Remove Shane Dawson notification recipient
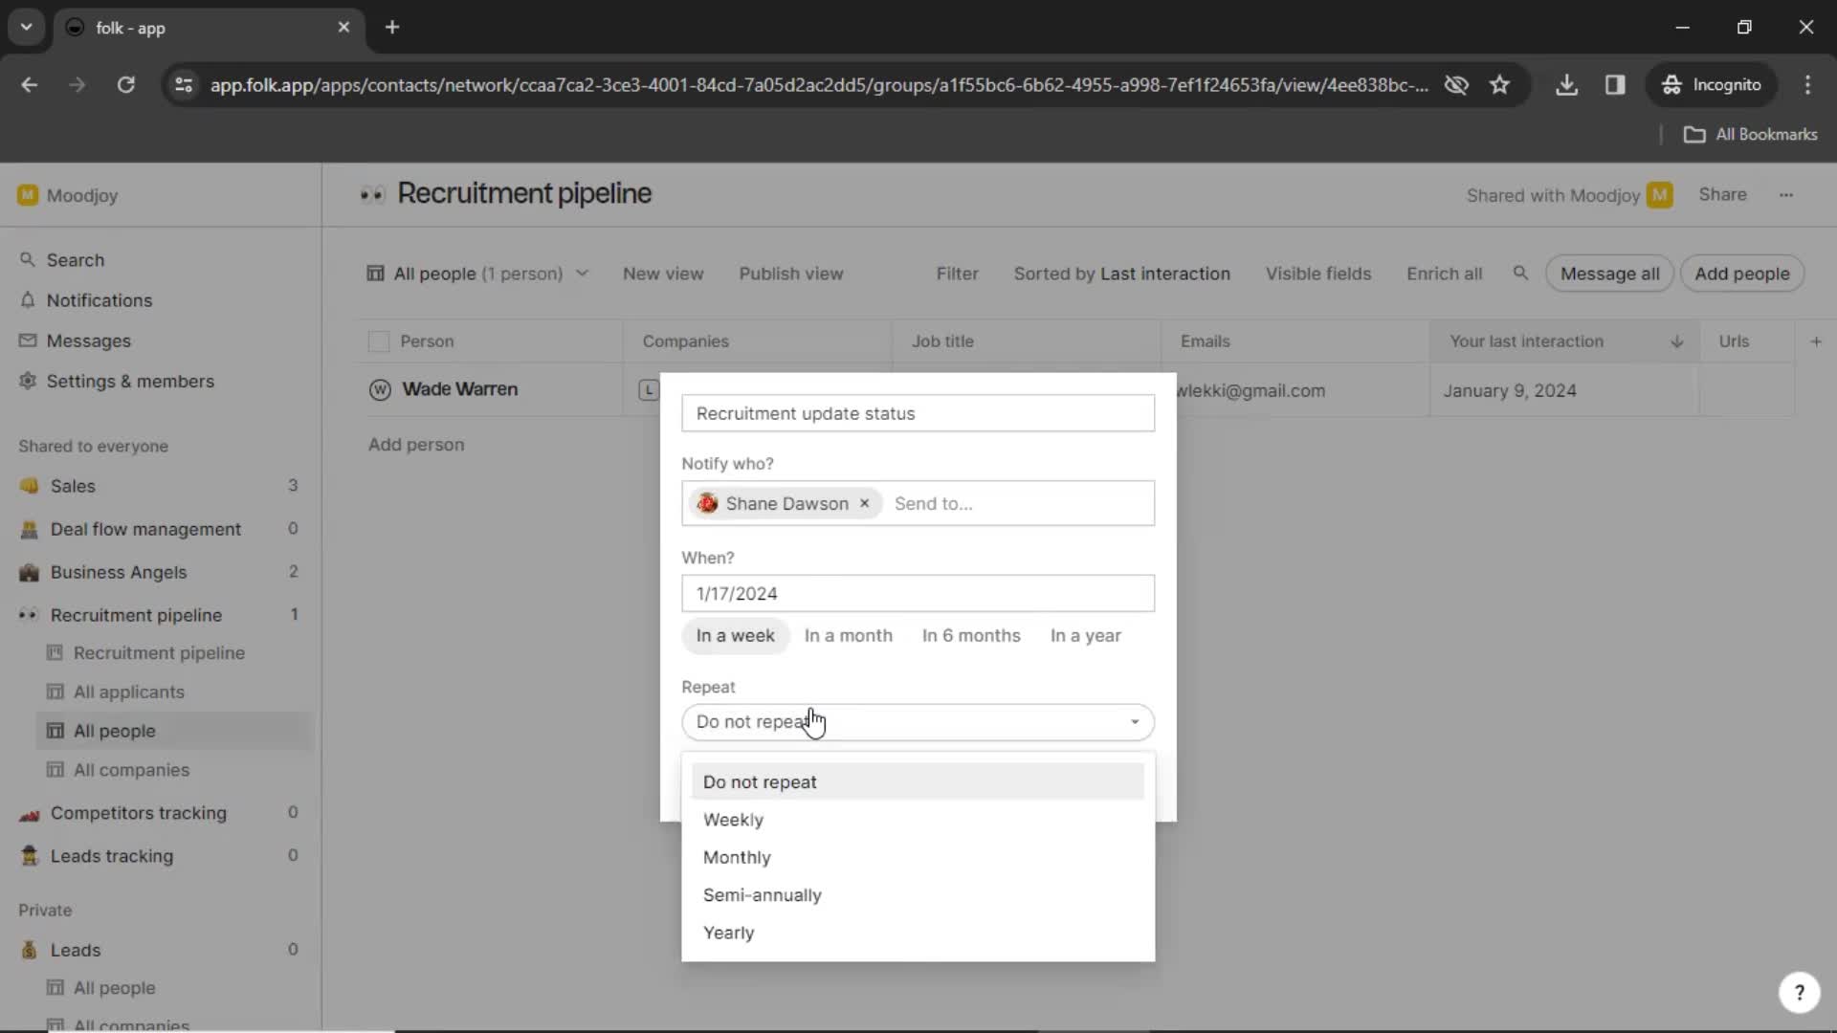1837x1033 pixels. (864, 503)
